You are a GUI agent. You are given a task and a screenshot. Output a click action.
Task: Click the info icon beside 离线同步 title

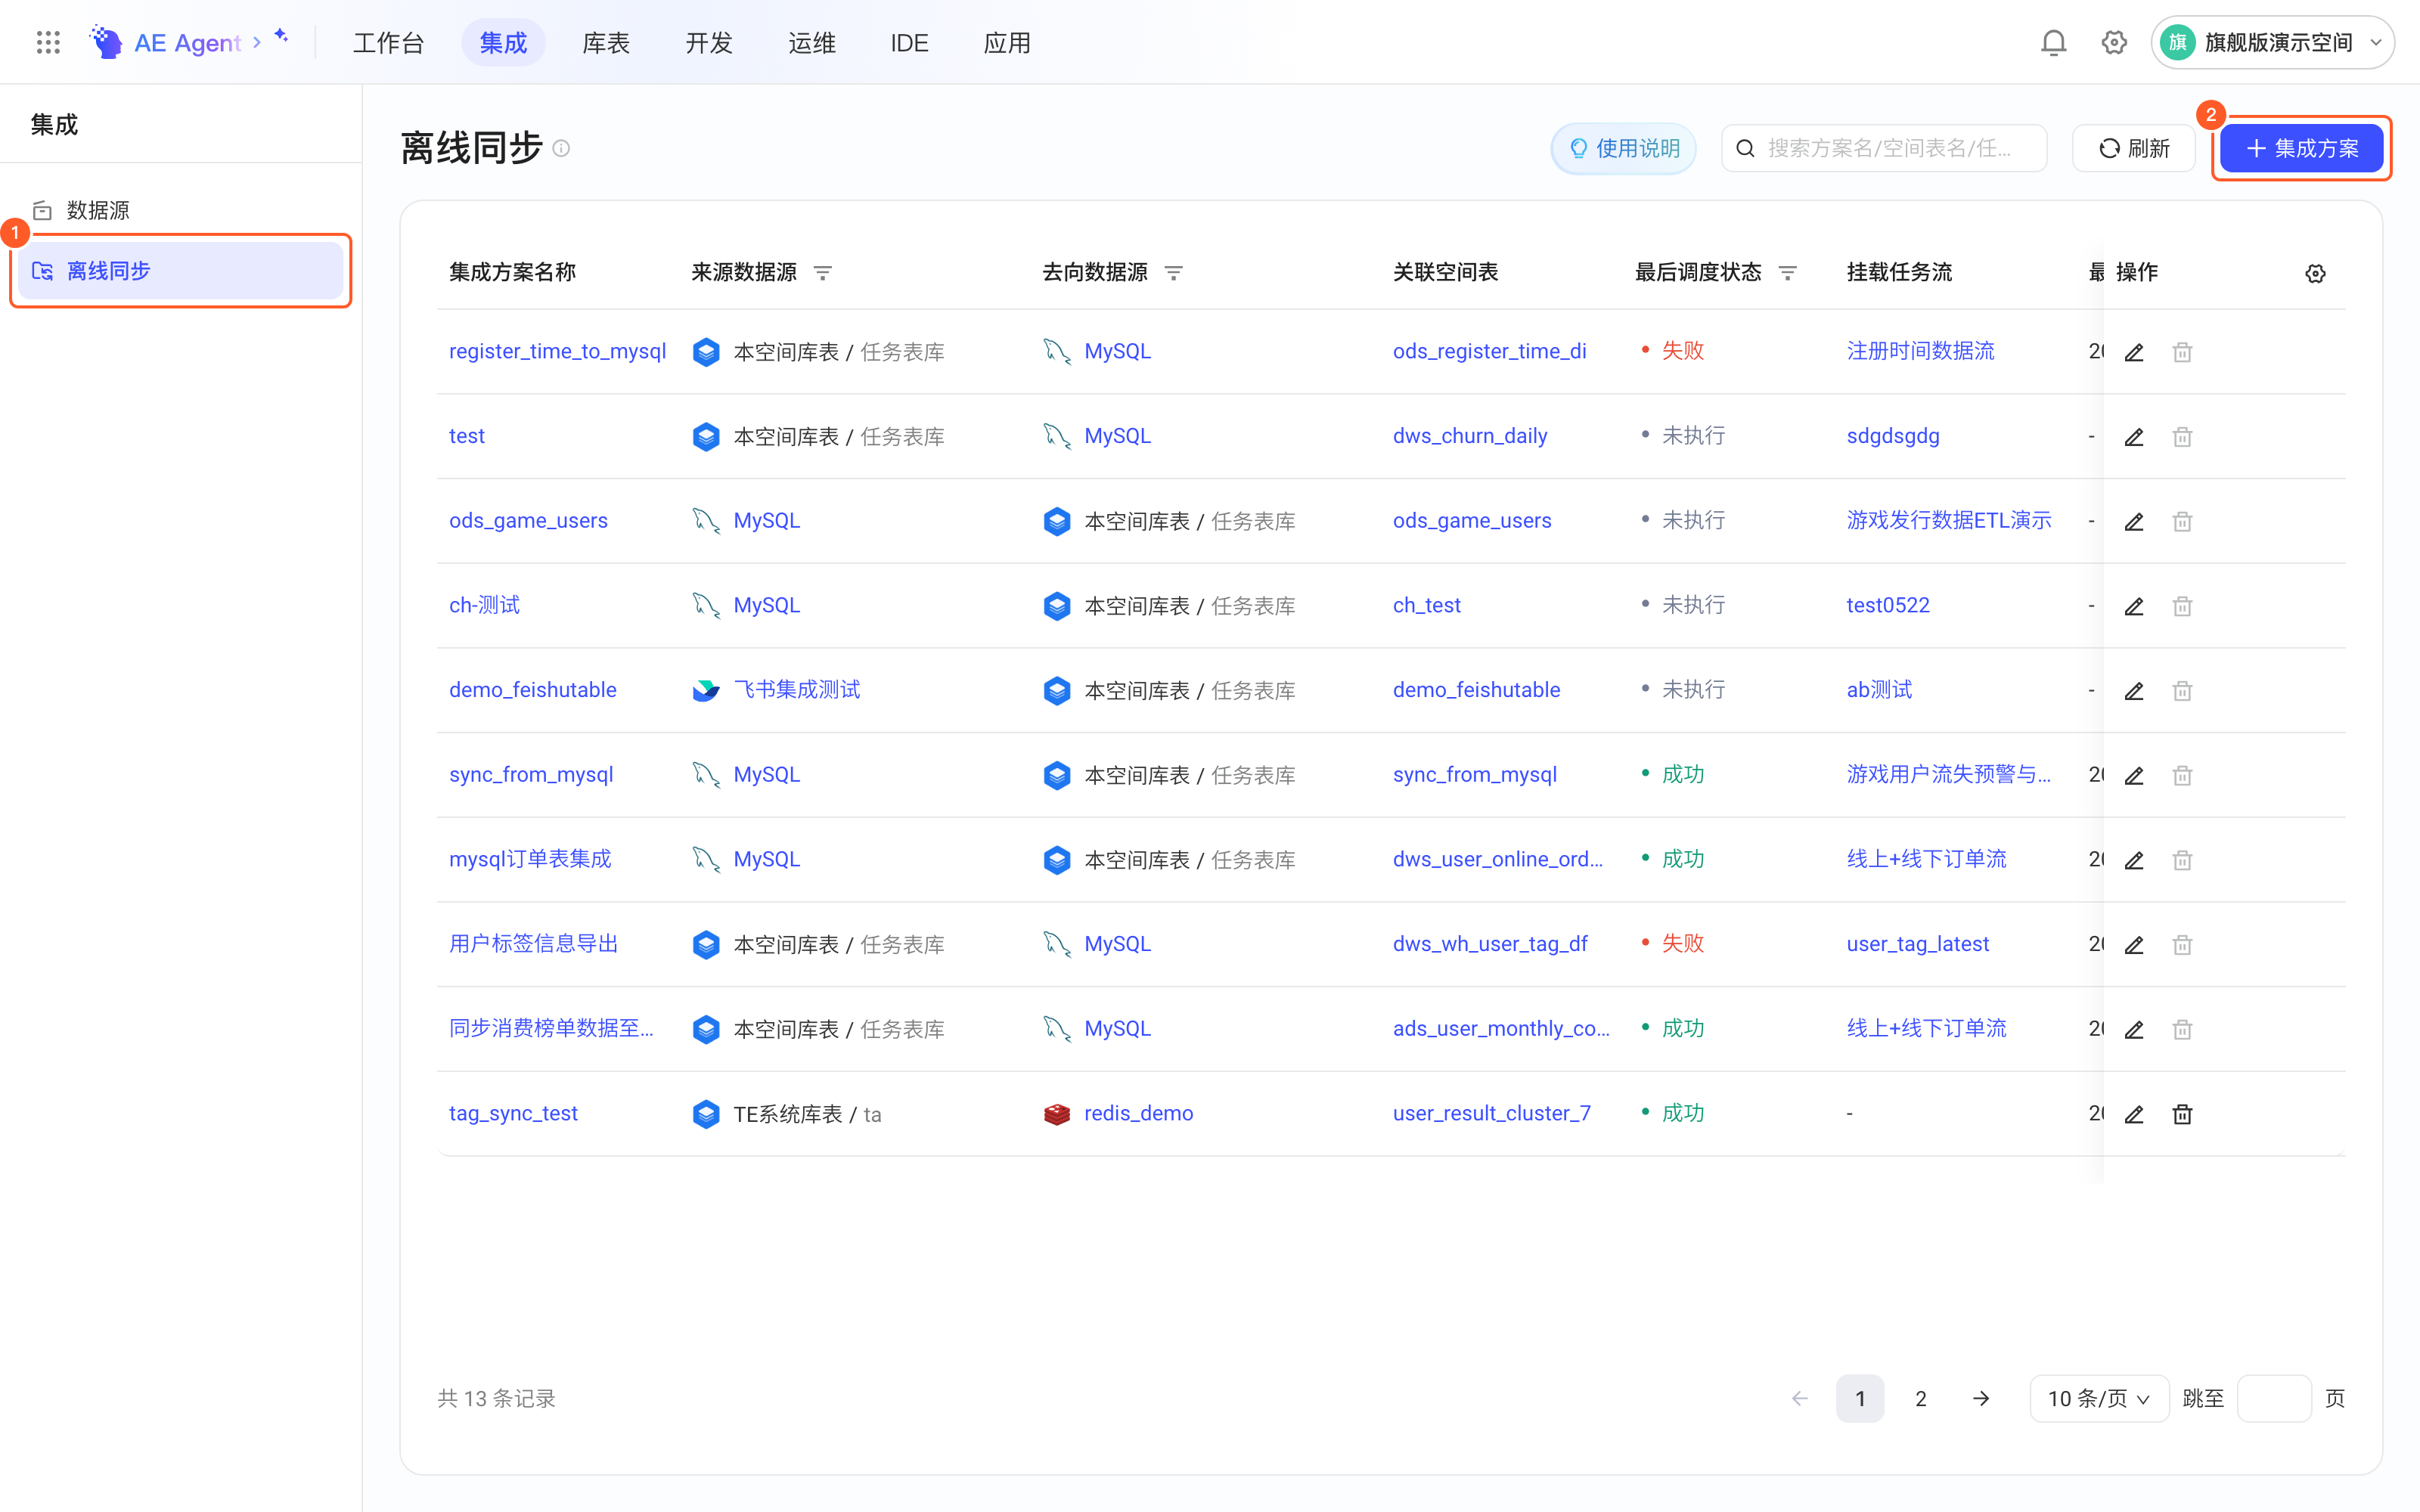(562, 148)
